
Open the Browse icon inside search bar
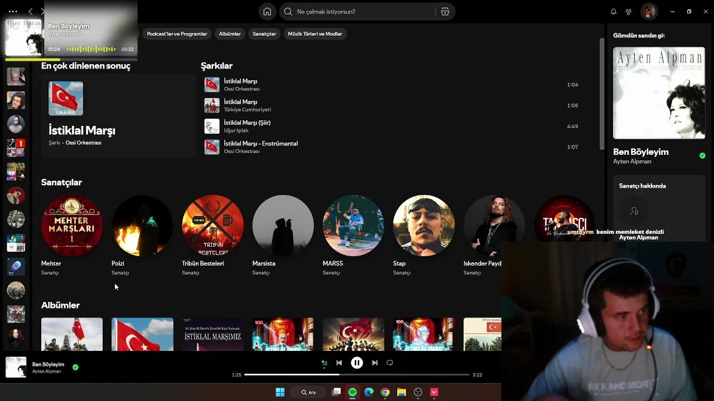445,12
